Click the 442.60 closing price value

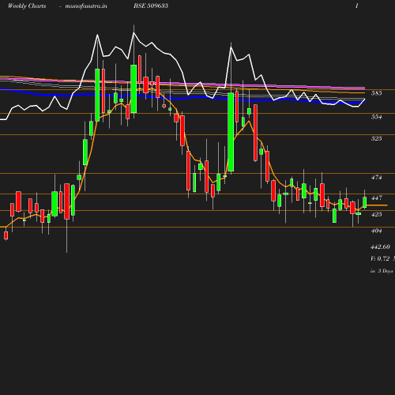pos(380,246)
